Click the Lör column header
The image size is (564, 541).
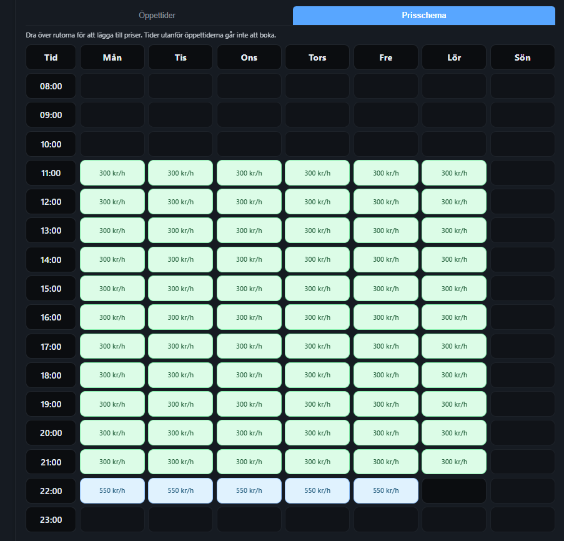coord(454,57)
